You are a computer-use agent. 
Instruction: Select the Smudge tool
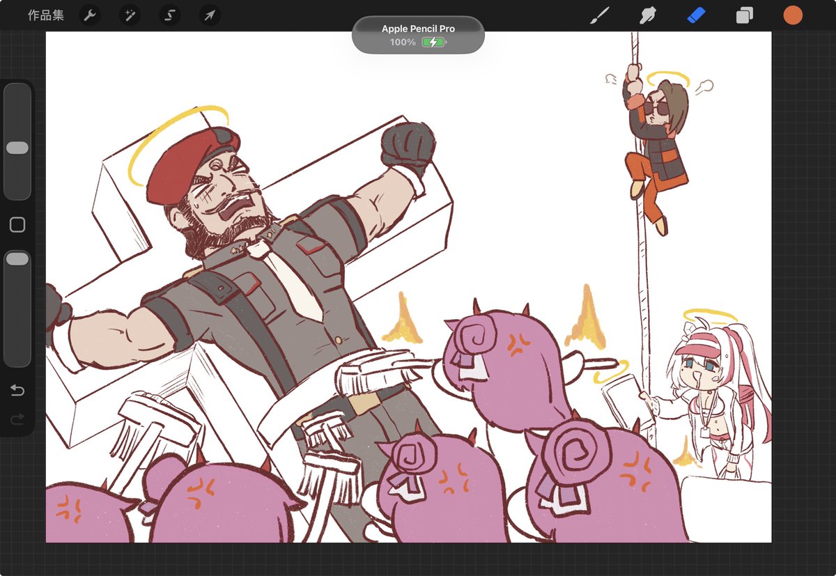coord(648,15)
